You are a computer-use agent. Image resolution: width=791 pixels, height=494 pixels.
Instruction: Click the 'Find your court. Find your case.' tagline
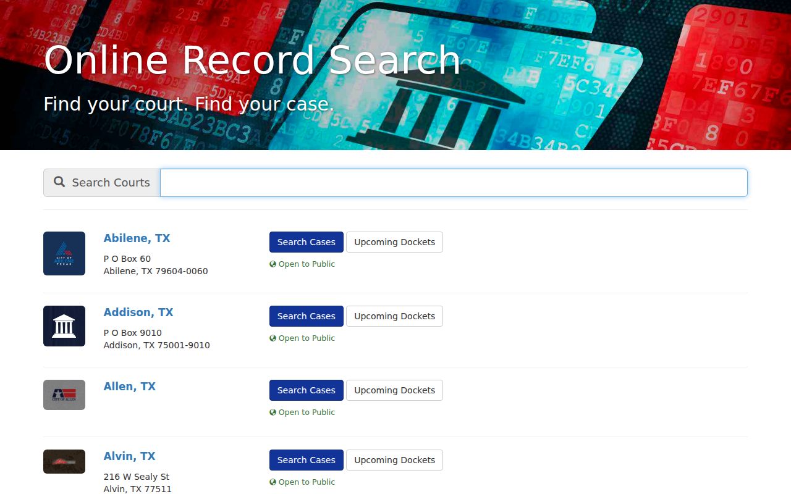[x=188, y=104]
